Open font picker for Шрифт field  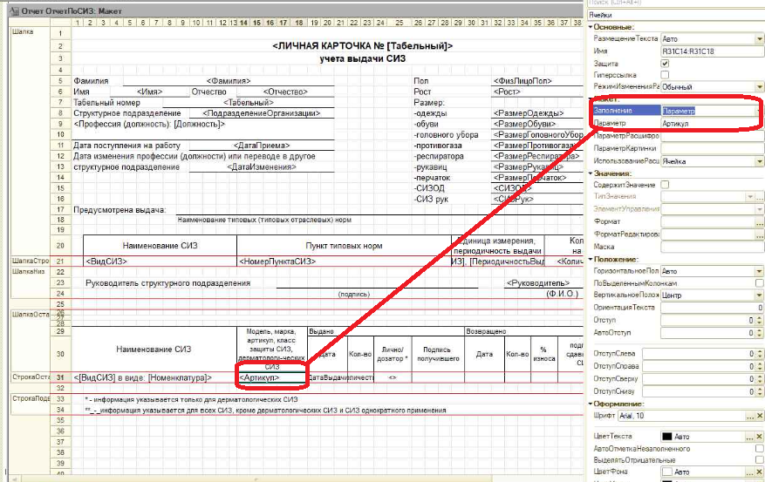pos(751,416)
